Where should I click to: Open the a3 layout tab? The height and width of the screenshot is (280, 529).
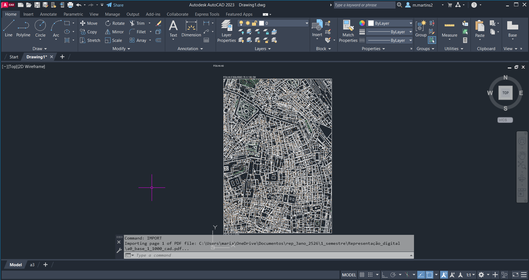32,265
